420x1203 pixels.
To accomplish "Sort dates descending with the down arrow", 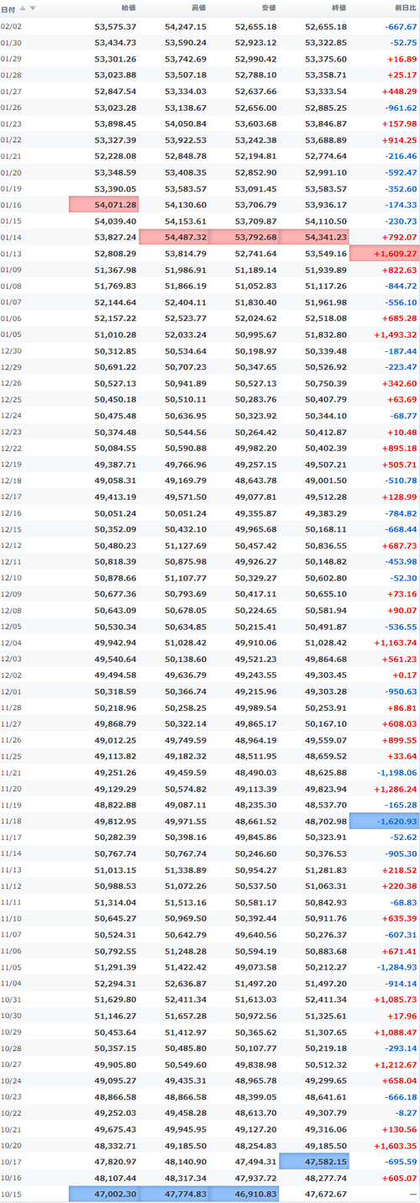I will [x=33, y=8].
